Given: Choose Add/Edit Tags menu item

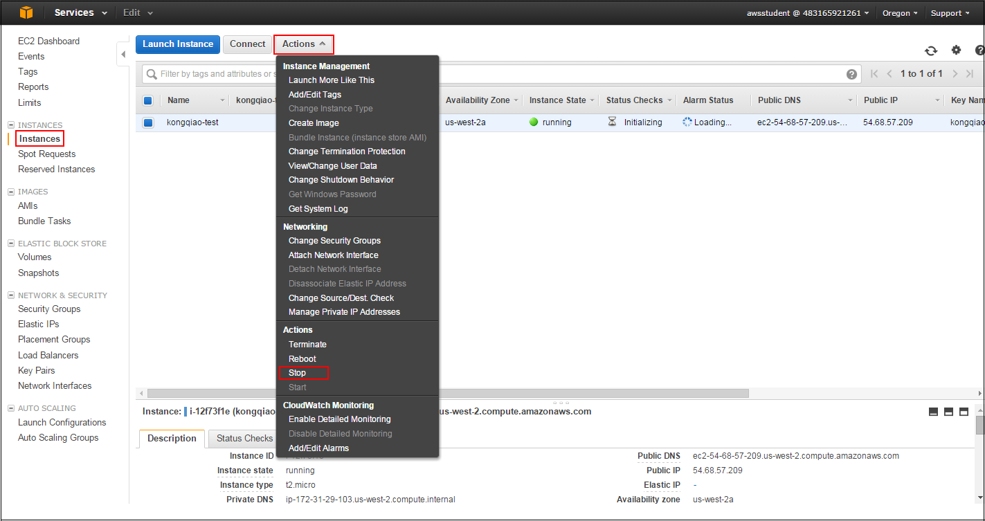Looking at the screenshot, I should pyautogui.click(x=315, y=95).
